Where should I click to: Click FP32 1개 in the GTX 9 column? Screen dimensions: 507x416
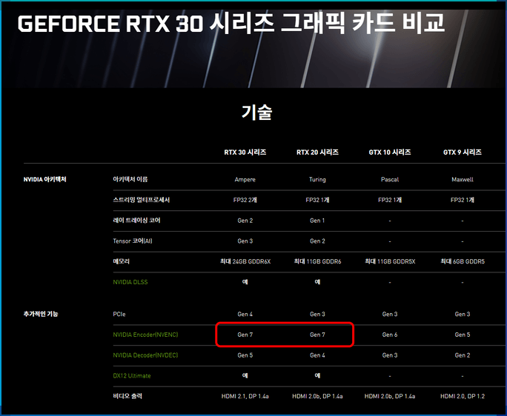[463, 200]
